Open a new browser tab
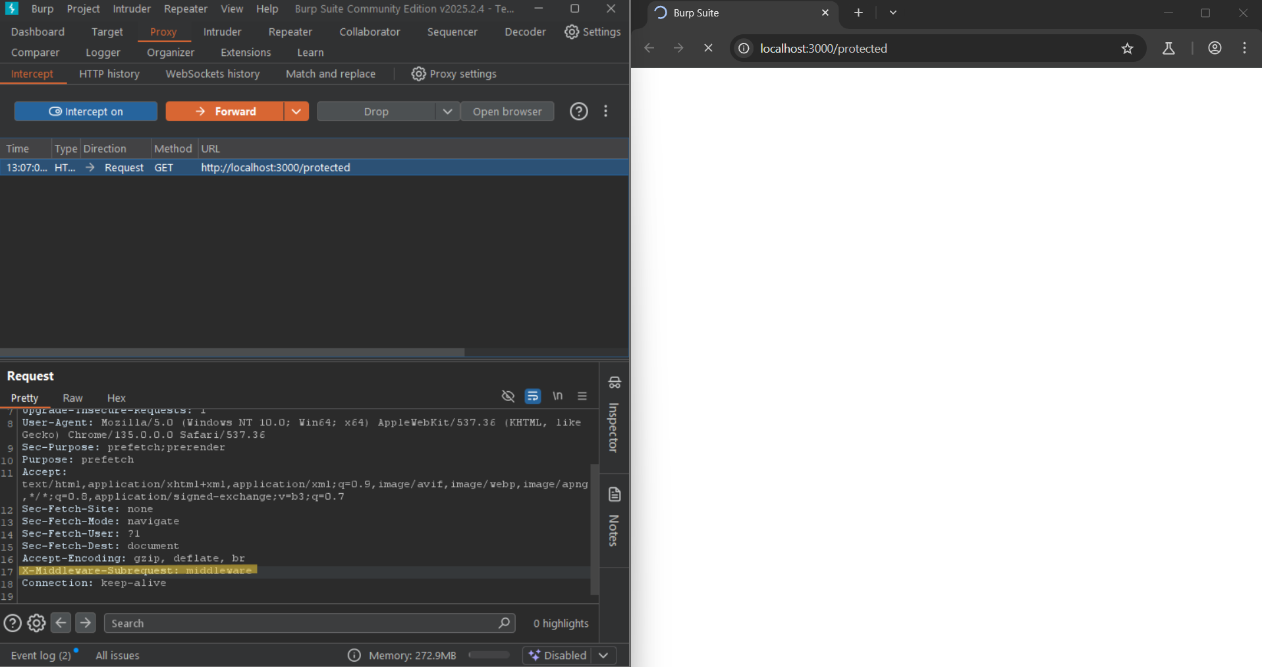Image resolution: width=1262 pixels, height=667 pixels. (x=858, y=13)
